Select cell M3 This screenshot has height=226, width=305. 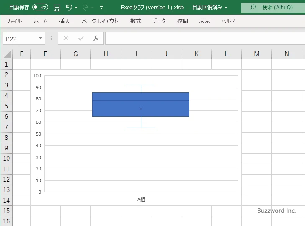256,85
